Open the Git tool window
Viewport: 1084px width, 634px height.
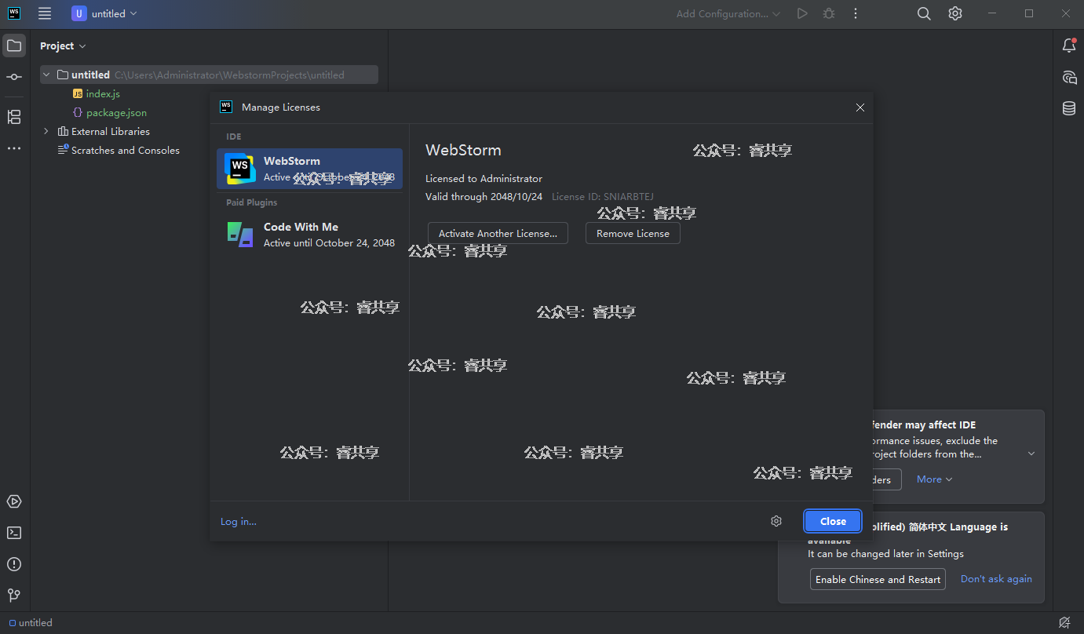pyautogui.click(x=14, y=596)
